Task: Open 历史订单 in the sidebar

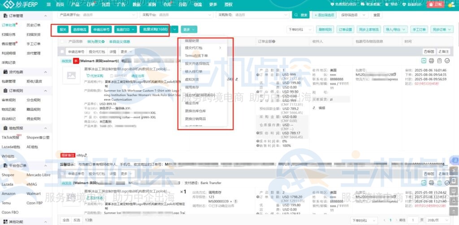Action: 33,25
